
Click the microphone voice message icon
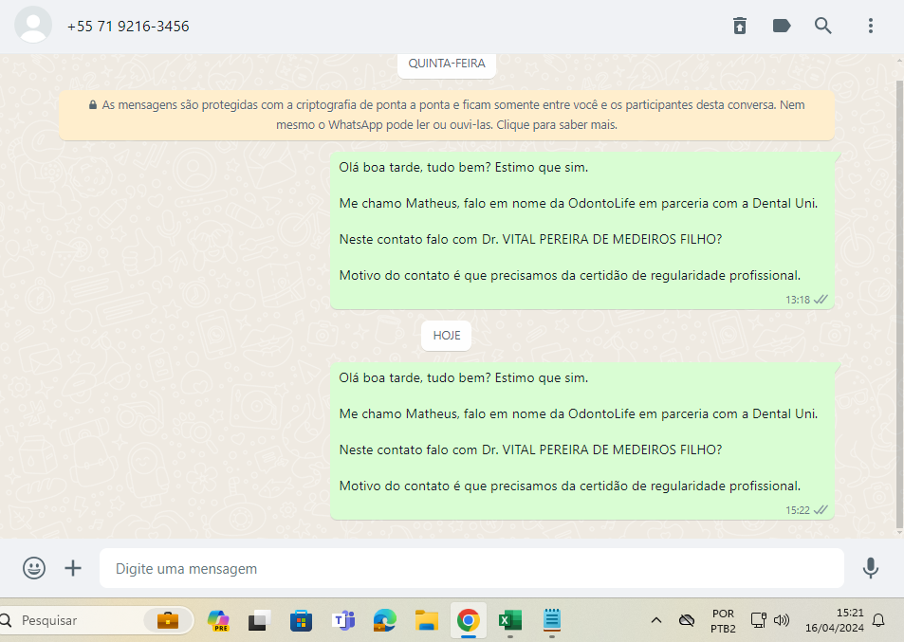pyautogui.click(x=871, y=568)
